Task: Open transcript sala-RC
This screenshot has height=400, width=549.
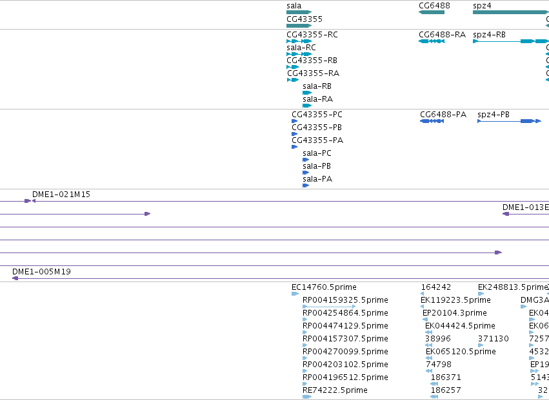Action: (301, 48)
